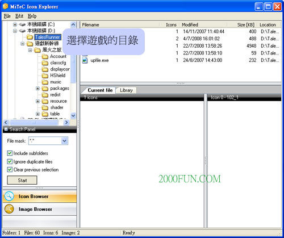Expand the resource folder node
Screen dimensions: 284x238
pyautogui.click(x=37, y=101)
